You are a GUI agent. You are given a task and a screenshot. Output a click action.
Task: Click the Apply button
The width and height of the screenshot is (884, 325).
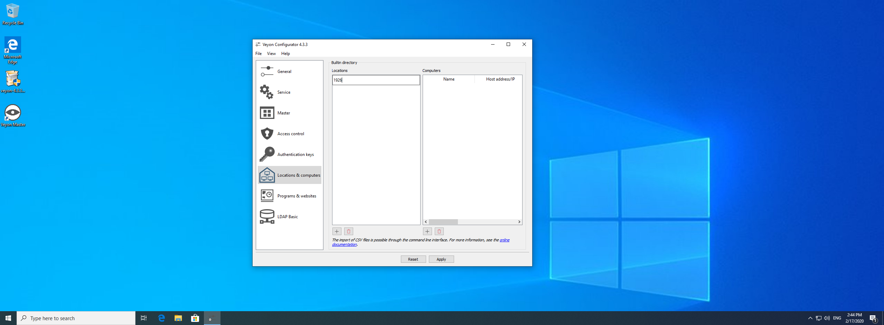pos(441,259)
